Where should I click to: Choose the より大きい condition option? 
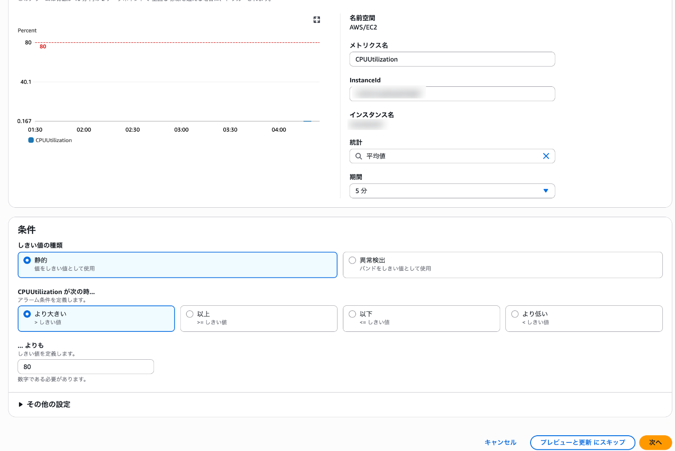(x=27, y=314)
